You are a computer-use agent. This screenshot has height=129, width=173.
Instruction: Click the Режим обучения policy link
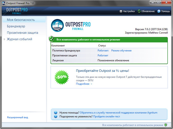point(121,51)
